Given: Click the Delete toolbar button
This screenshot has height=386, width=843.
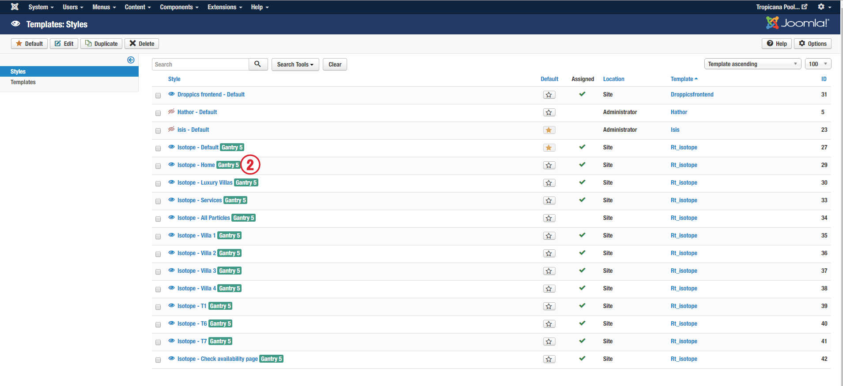Looking at the screenshot, I should point(142,44).
